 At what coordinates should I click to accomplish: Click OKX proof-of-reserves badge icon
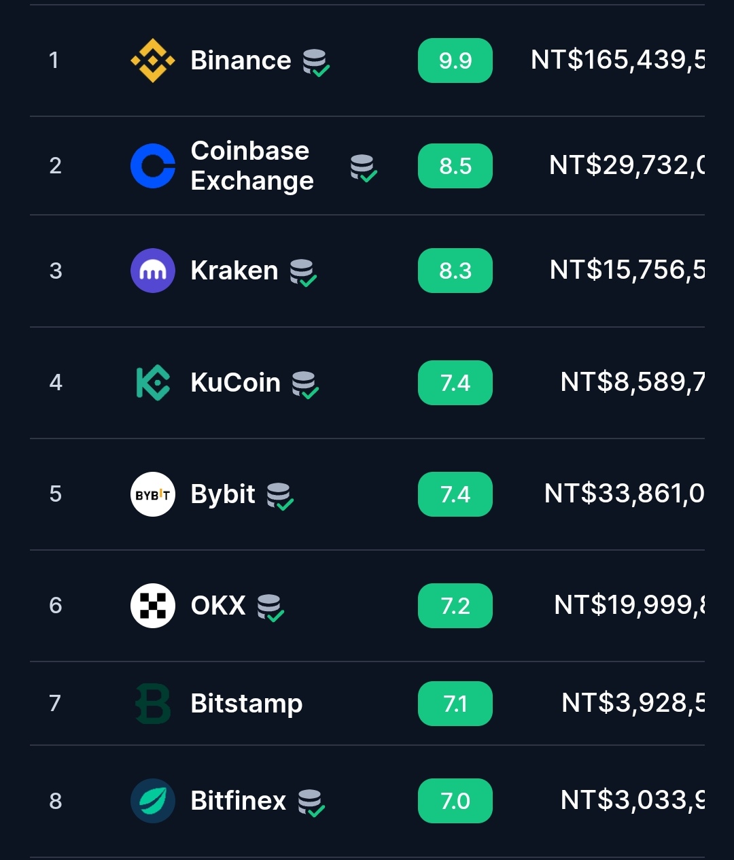click(270, 608)
